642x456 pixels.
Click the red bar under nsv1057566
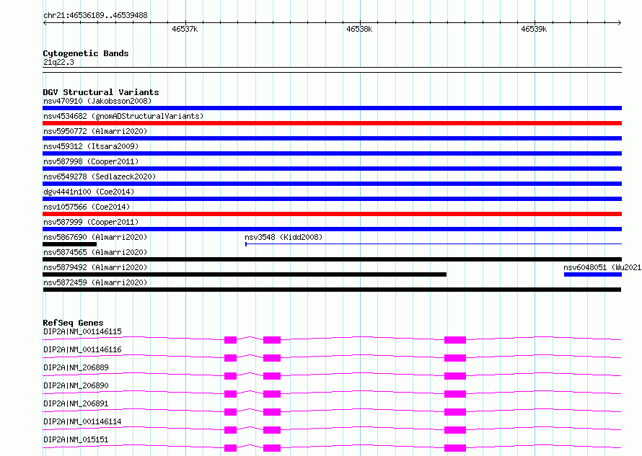(x=332, y=214)
